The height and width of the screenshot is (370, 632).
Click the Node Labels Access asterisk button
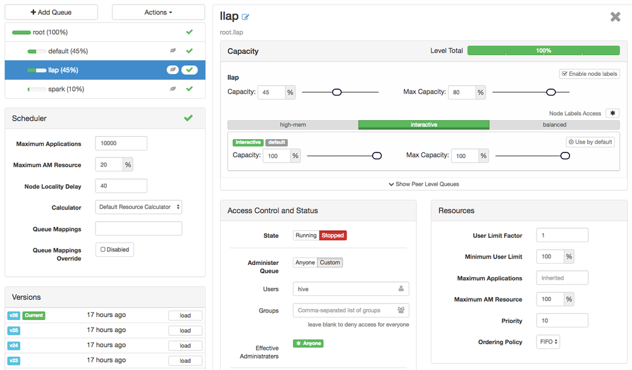click(x=612, y=113)
